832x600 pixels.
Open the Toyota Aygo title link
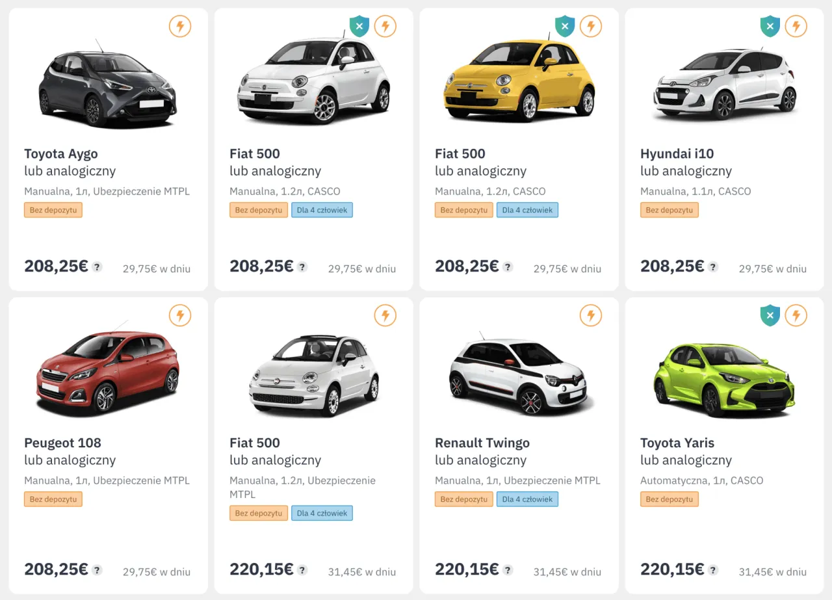(x=61, y=154)
